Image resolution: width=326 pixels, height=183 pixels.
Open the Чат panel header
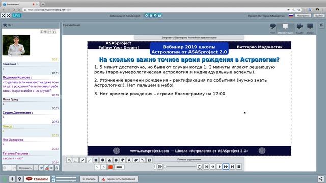point(31,25)
